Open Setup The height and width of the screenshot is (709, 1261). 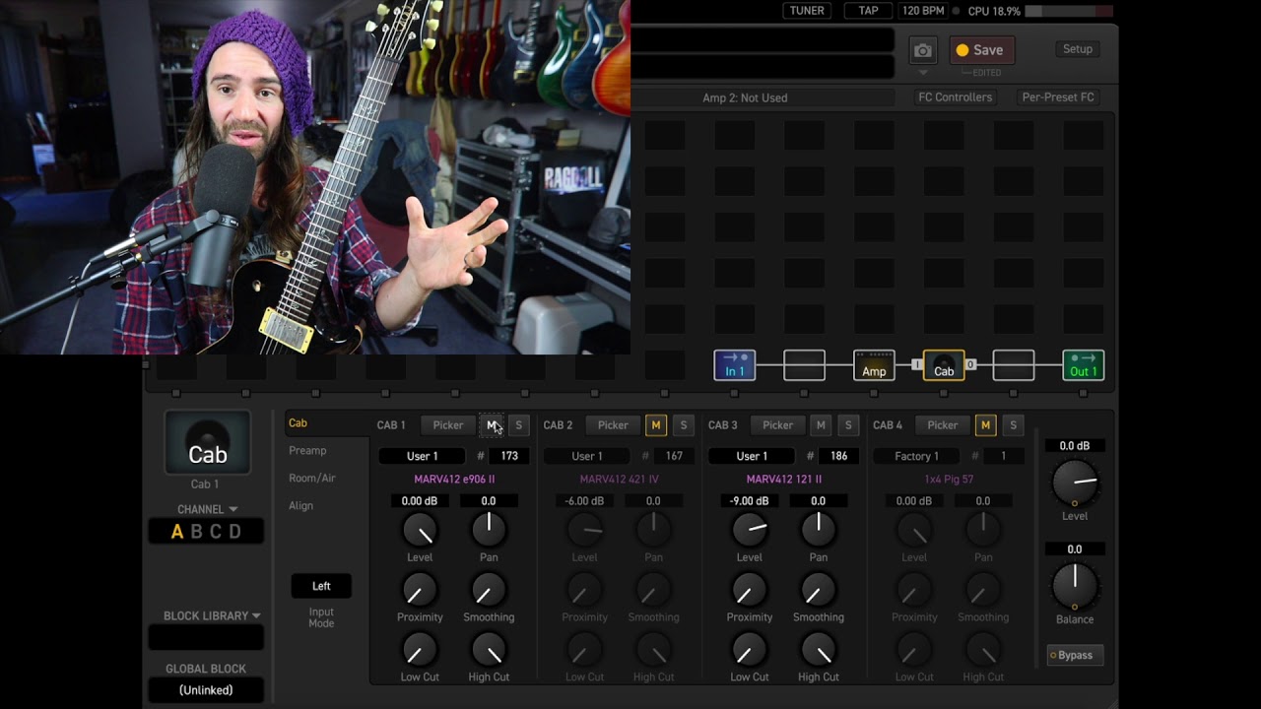(1077, 49)
